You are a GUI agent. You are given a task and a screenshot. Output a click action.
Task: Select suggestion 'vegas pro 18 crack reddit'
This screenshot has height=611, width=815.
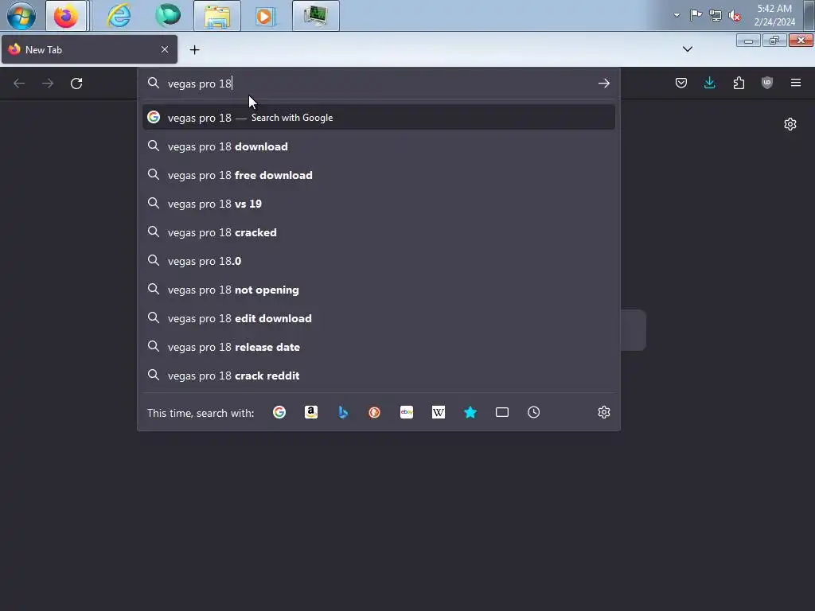378,376
